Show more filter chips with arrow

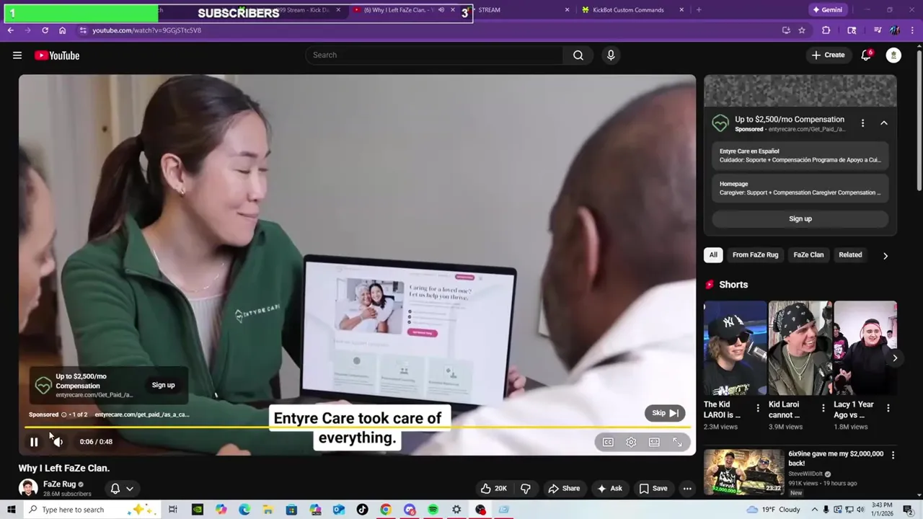click(x=886, y=255)
